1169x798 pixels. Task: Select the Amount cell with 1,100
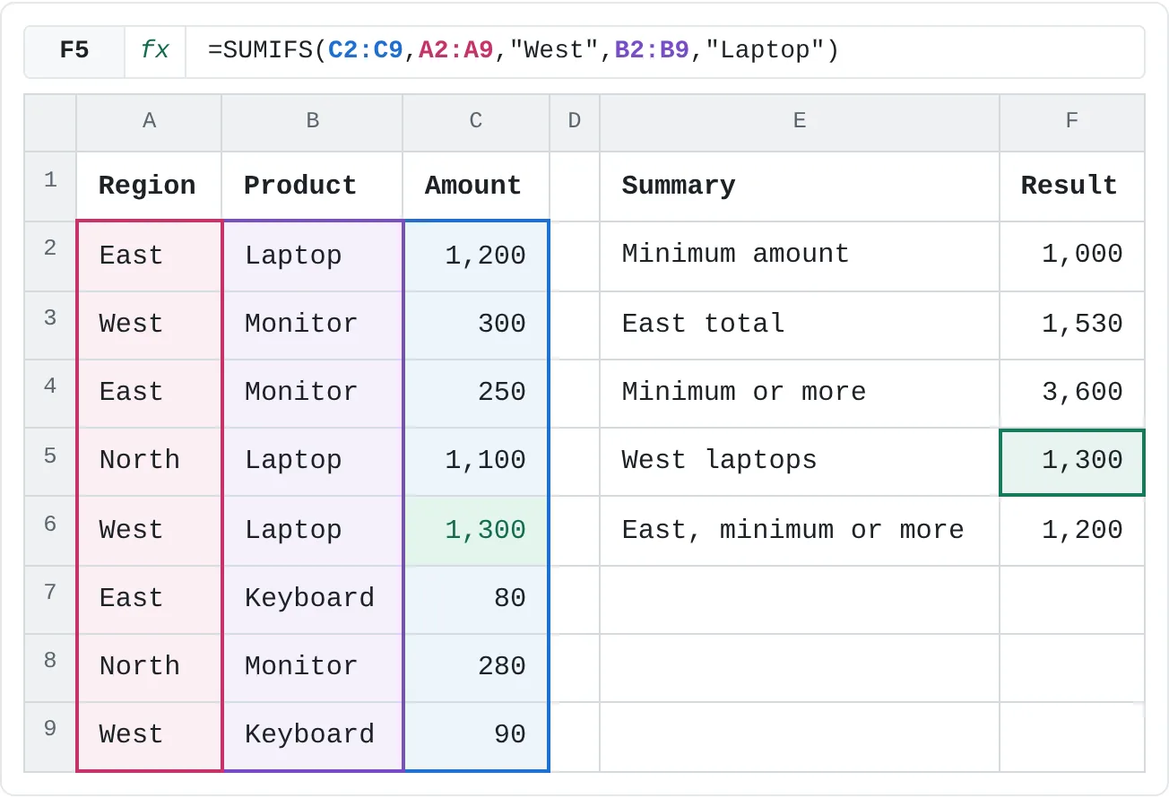point(476,461)
